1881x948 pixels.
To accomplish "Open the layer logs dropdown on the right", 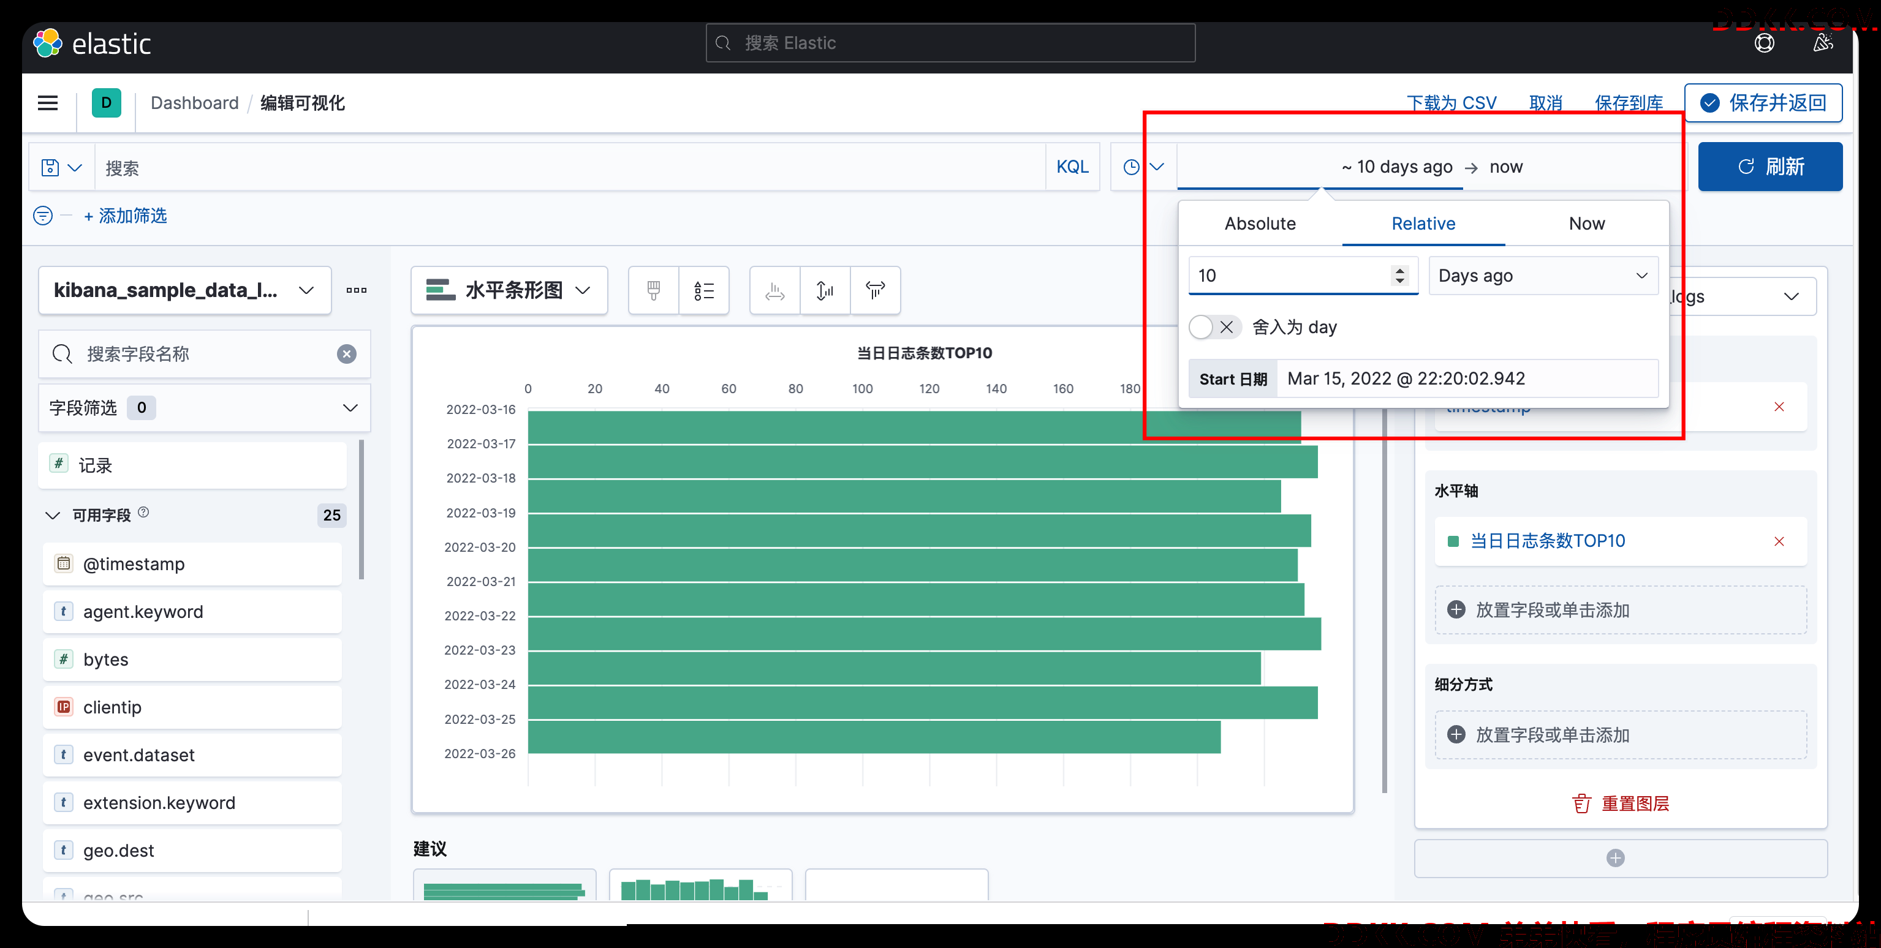I will coord(1745,296).
